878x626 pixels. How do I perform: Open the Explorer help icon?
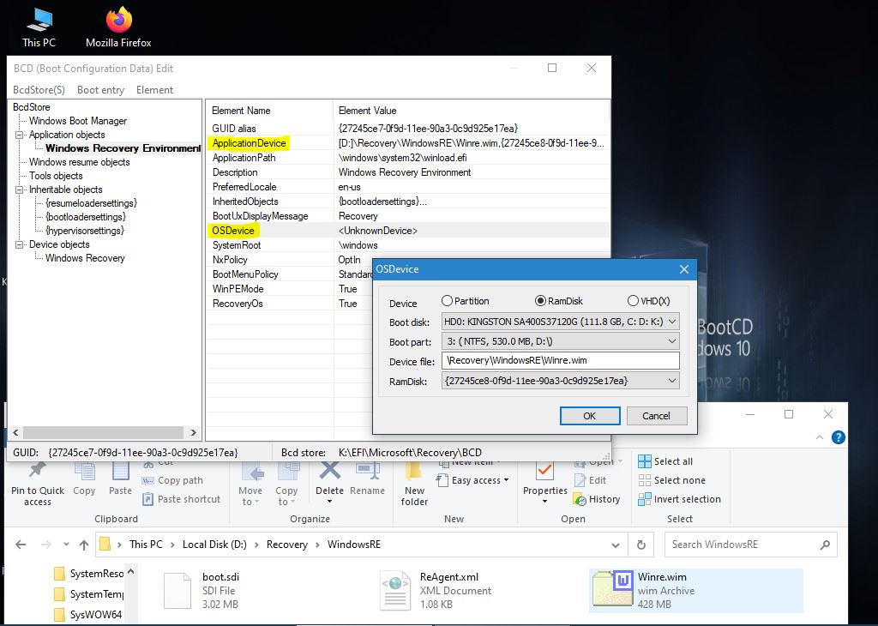[x=839, y=437]
